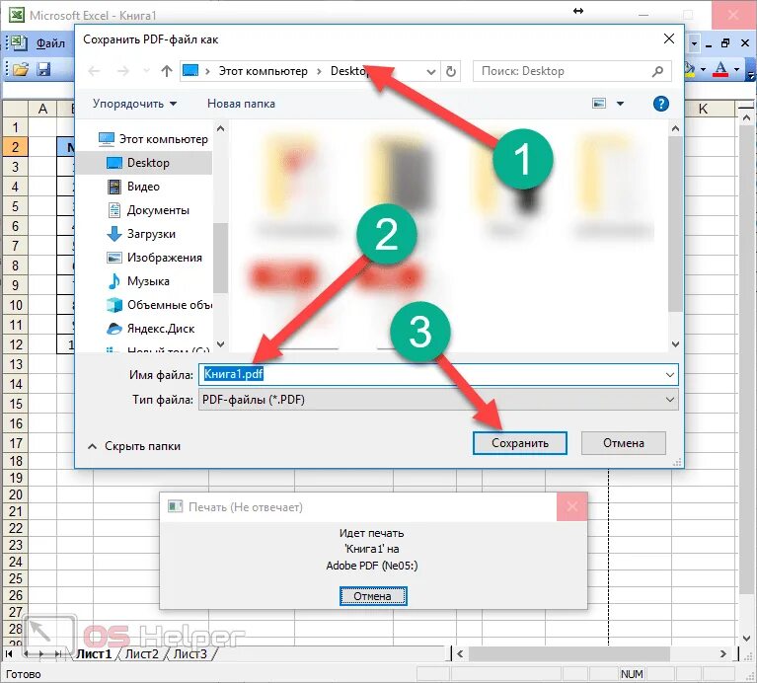Click the back navigation arrow in the dialog
Viewport: 757px width, 683px height.
pos(94,71)
